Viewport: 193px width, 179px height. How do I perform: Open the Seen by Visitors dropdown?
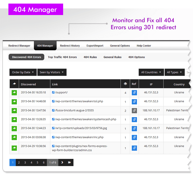tap(52, 72)
